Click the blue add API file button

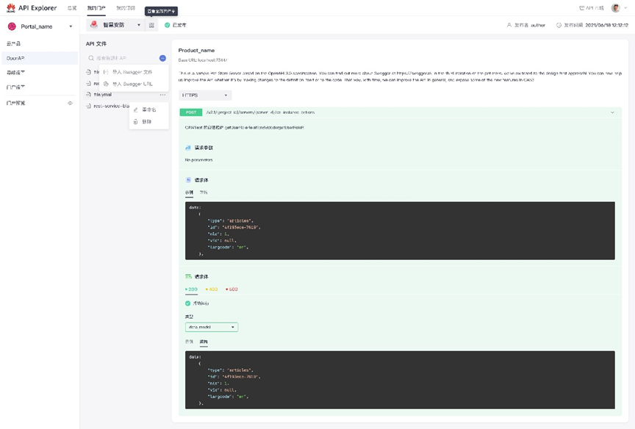(162, 58)
